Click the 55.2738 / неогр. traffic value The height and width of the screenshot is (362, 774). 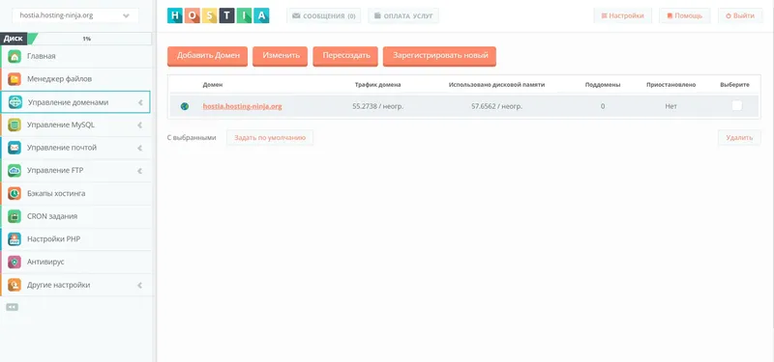(377, 106)
